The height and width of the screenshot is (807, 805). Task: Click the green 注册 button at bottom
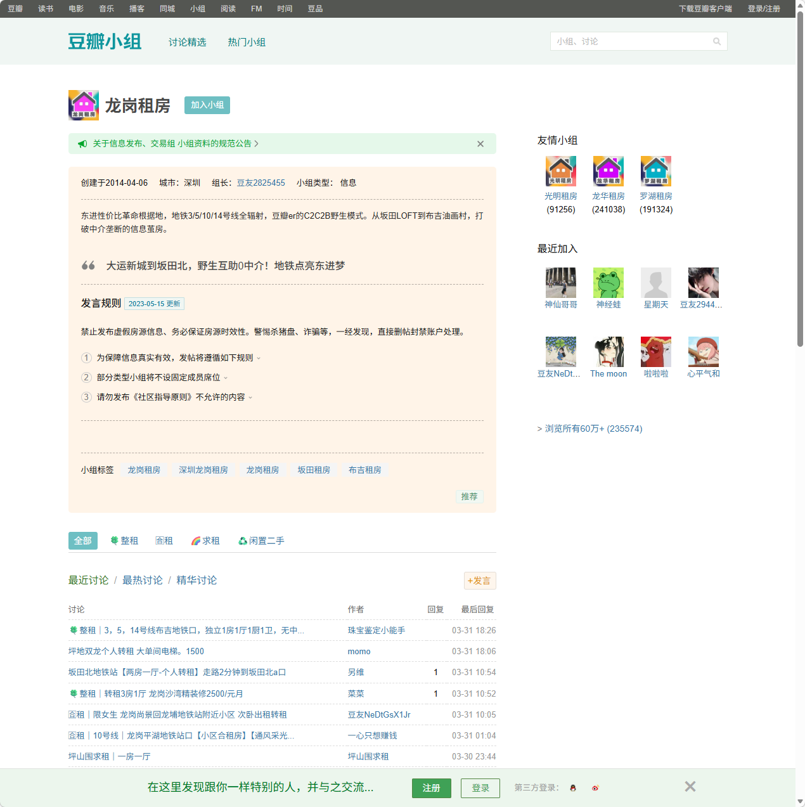click(x=431, y=788)
